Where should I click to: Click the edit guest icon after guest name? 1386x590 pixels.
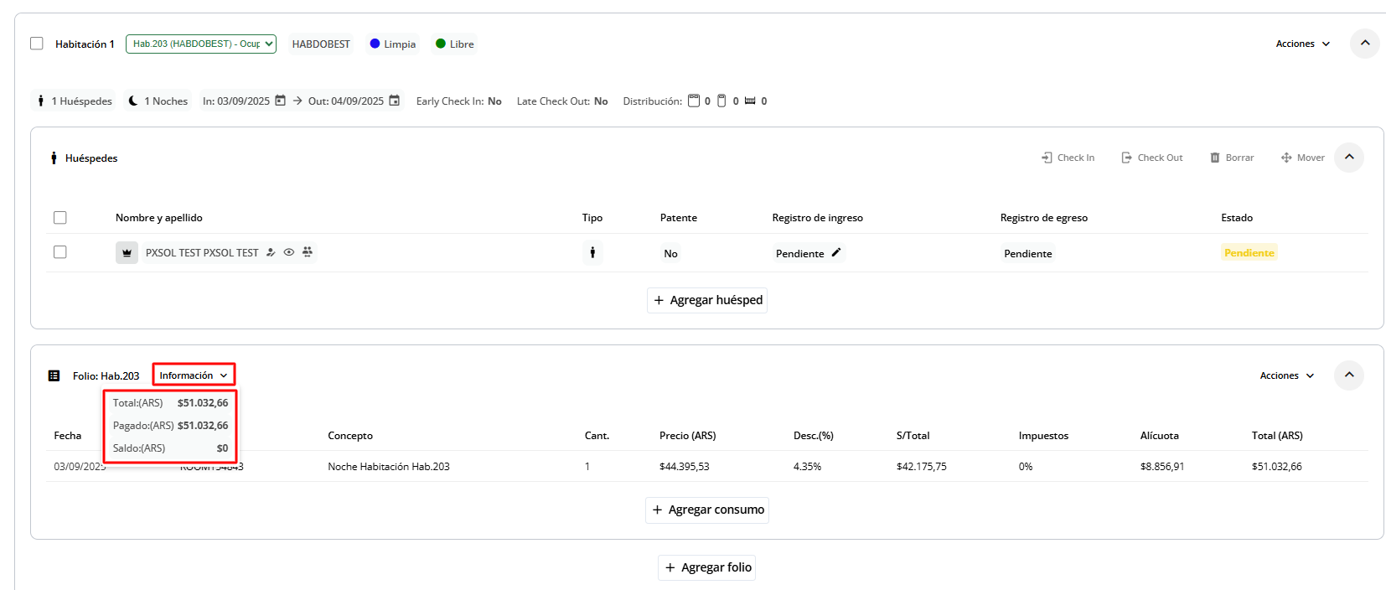click(x=271, y=252)
